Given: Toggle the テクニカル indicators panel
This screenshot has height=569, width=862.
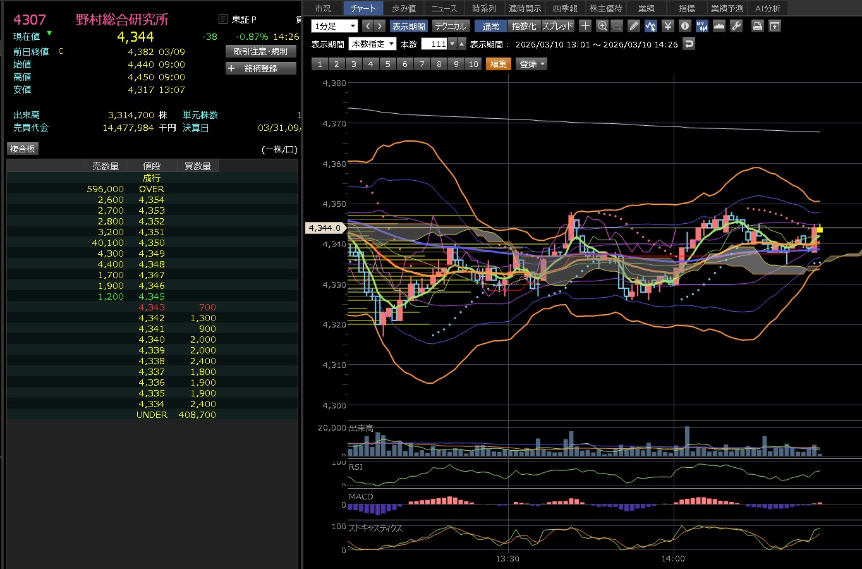Looking at the screenshot, I should coord(451,26).
